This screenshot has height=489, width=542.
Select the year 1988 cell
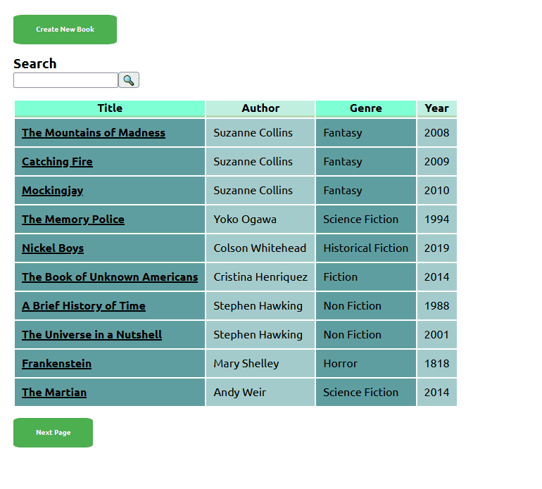tap(437, 306)
